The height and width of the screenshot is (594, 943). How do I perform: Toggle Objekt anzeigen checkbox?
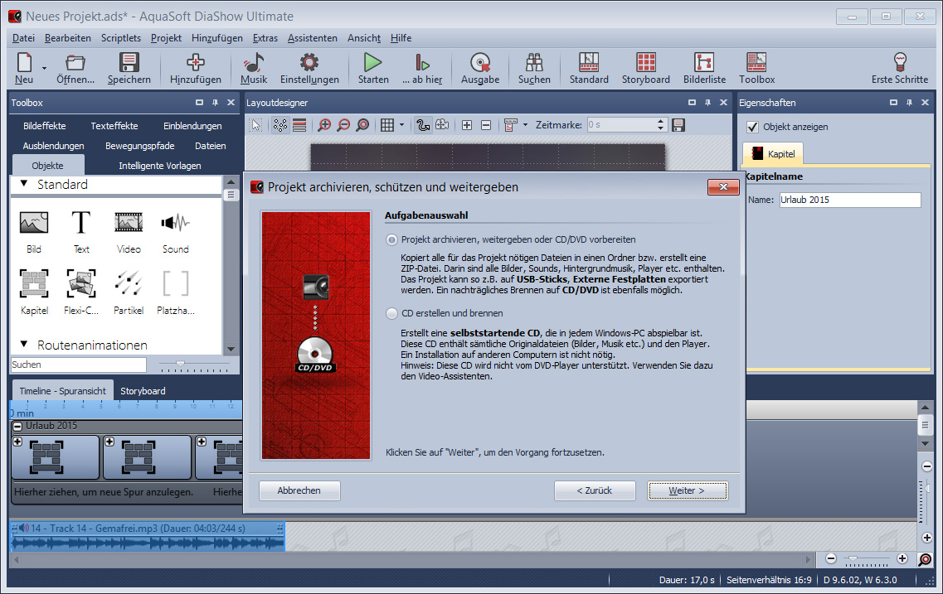pyautogui.click(x=752, y=127)
